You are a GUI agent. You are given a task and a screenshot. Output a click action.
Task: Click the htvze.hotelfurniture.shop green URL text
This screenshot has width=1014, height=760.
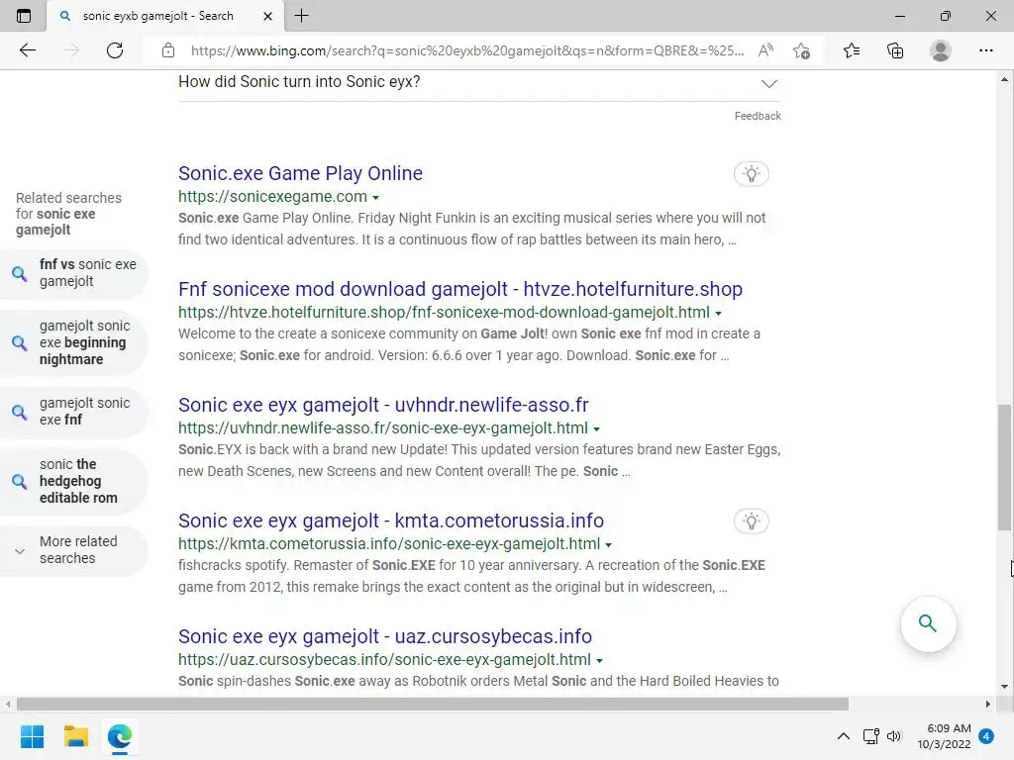tap(444, 312)
